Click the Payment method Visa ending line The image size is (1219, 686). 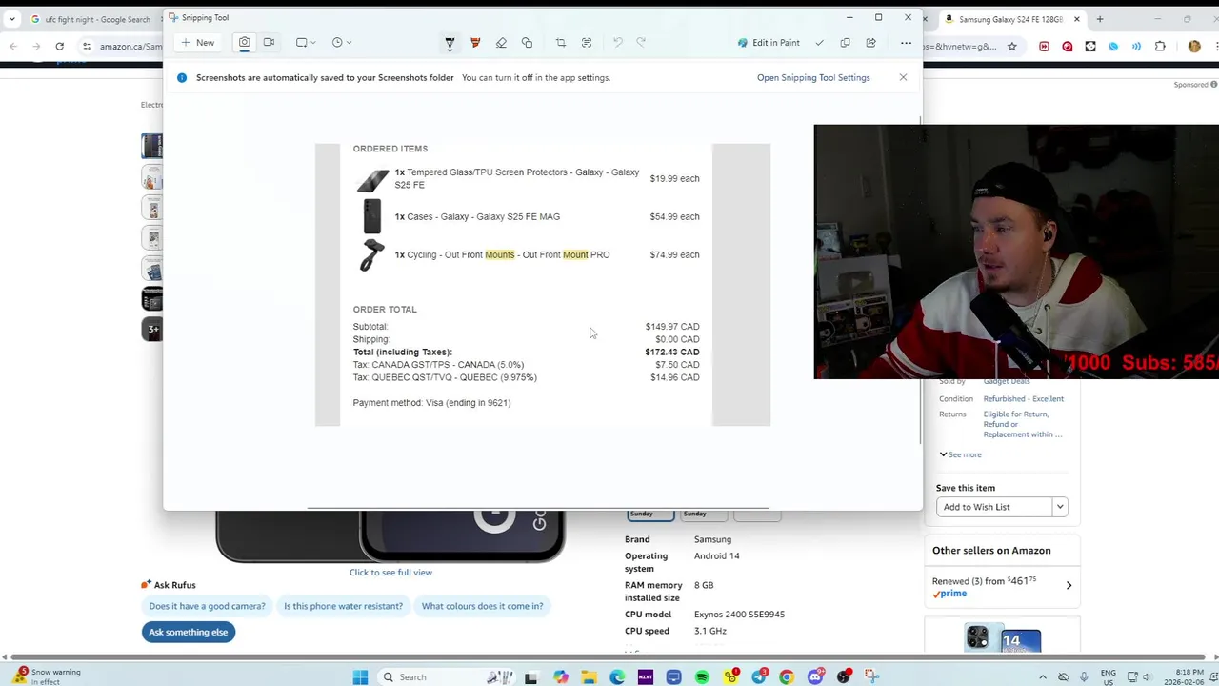tap(431, 403)
